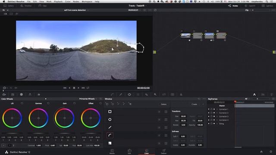Open the Color Match palette icon
The height and width of the screenshot is (155, 276).
tap(13, 95)
